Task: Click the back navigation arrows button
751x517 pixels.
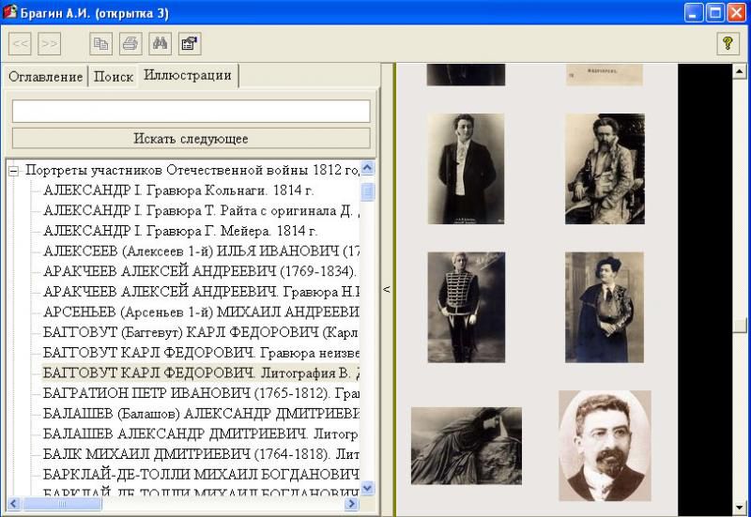Action: coord(21,42)
